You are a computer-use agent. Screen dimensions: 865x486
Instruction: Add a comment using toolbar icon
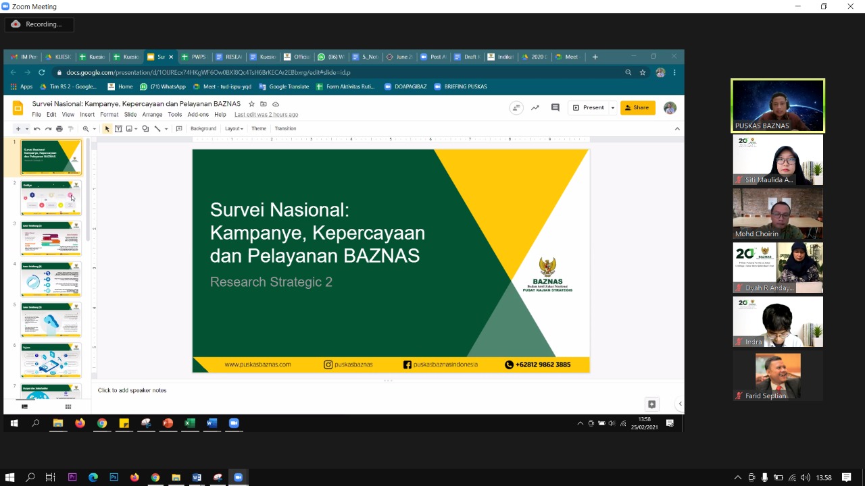pos(179,129)
